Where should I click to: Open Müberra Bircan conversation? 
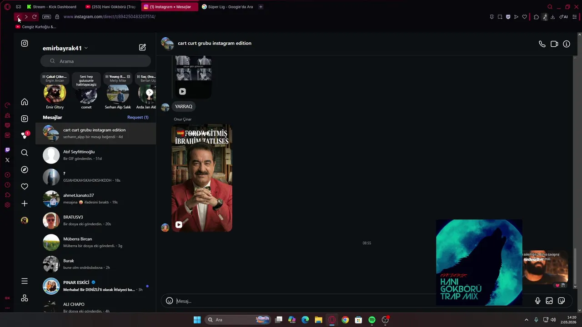95,242
